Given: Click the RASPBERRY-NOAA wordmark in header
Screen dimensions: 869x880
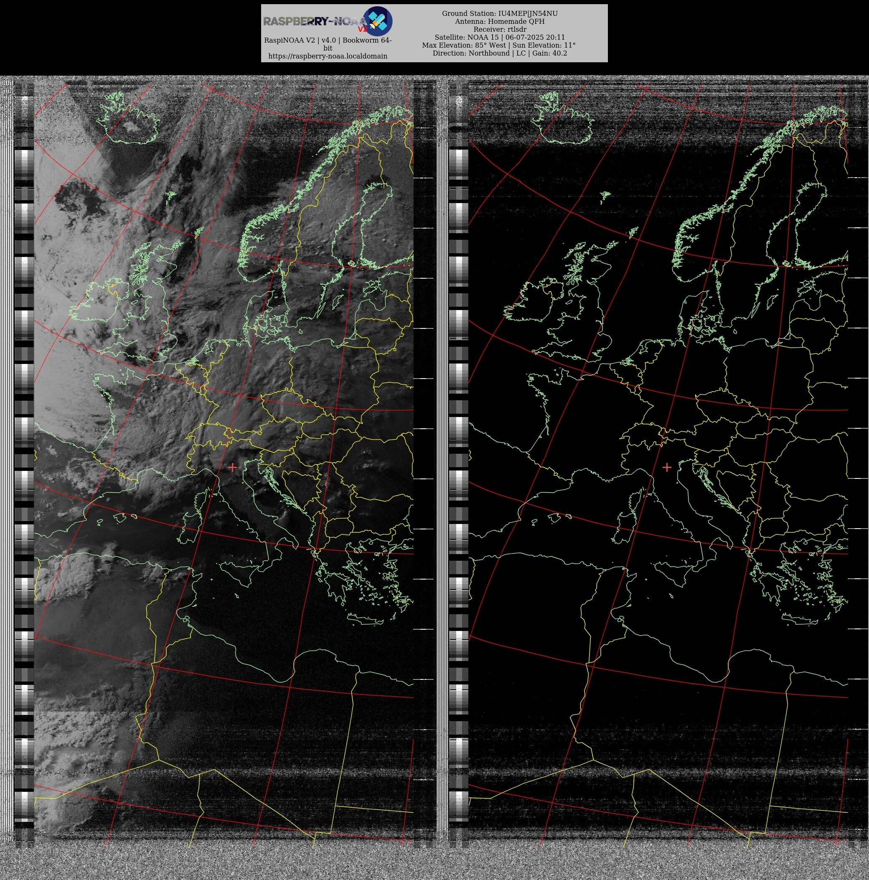Looking at the screenshot, I should pos(315,21).
